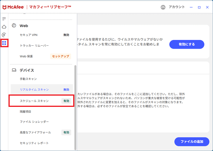Click the McAfee shield logo
Image resolution: width=213 pixels, height=151 pixels.
point(5,7)
